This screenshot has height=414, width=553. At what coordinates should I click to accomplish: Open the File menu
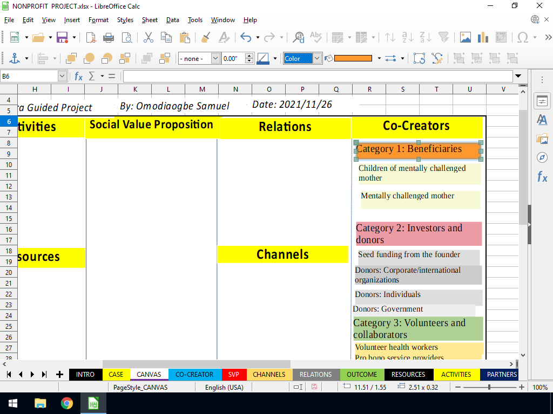[x=9, y=20]
